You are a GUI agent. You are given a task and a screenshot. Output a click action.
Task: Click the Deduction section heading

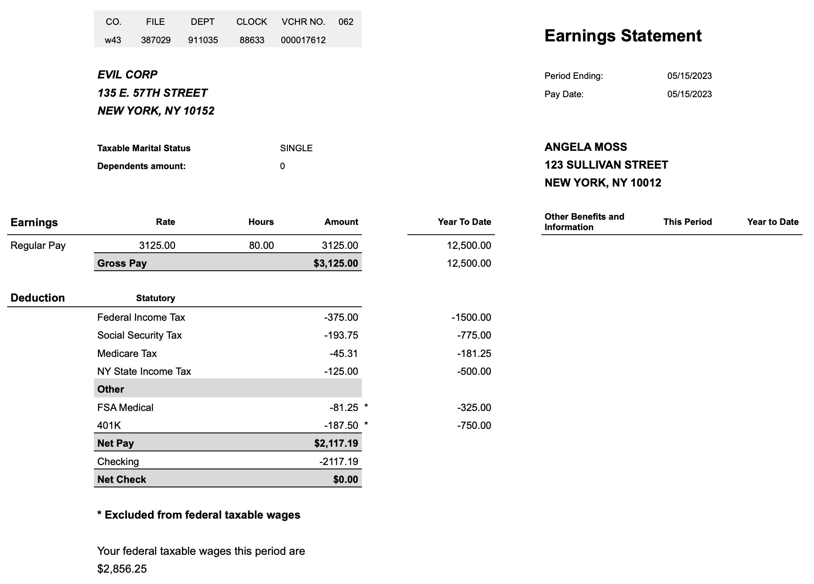pyautogui.click(x=38, y=298)
